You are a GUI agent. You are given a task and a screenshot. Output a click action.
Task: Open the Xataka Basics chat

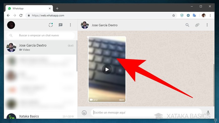tap(40, 116)
